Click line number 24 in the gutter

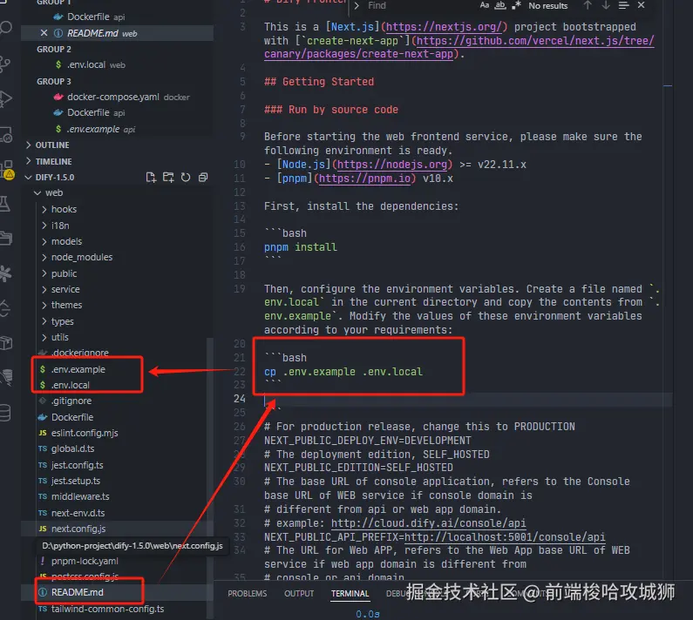point(239,399)
